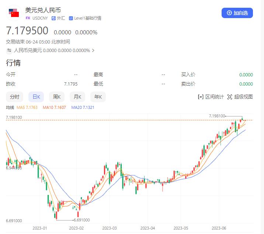Click the USDCNY ticker symbol text

(40, 18)
